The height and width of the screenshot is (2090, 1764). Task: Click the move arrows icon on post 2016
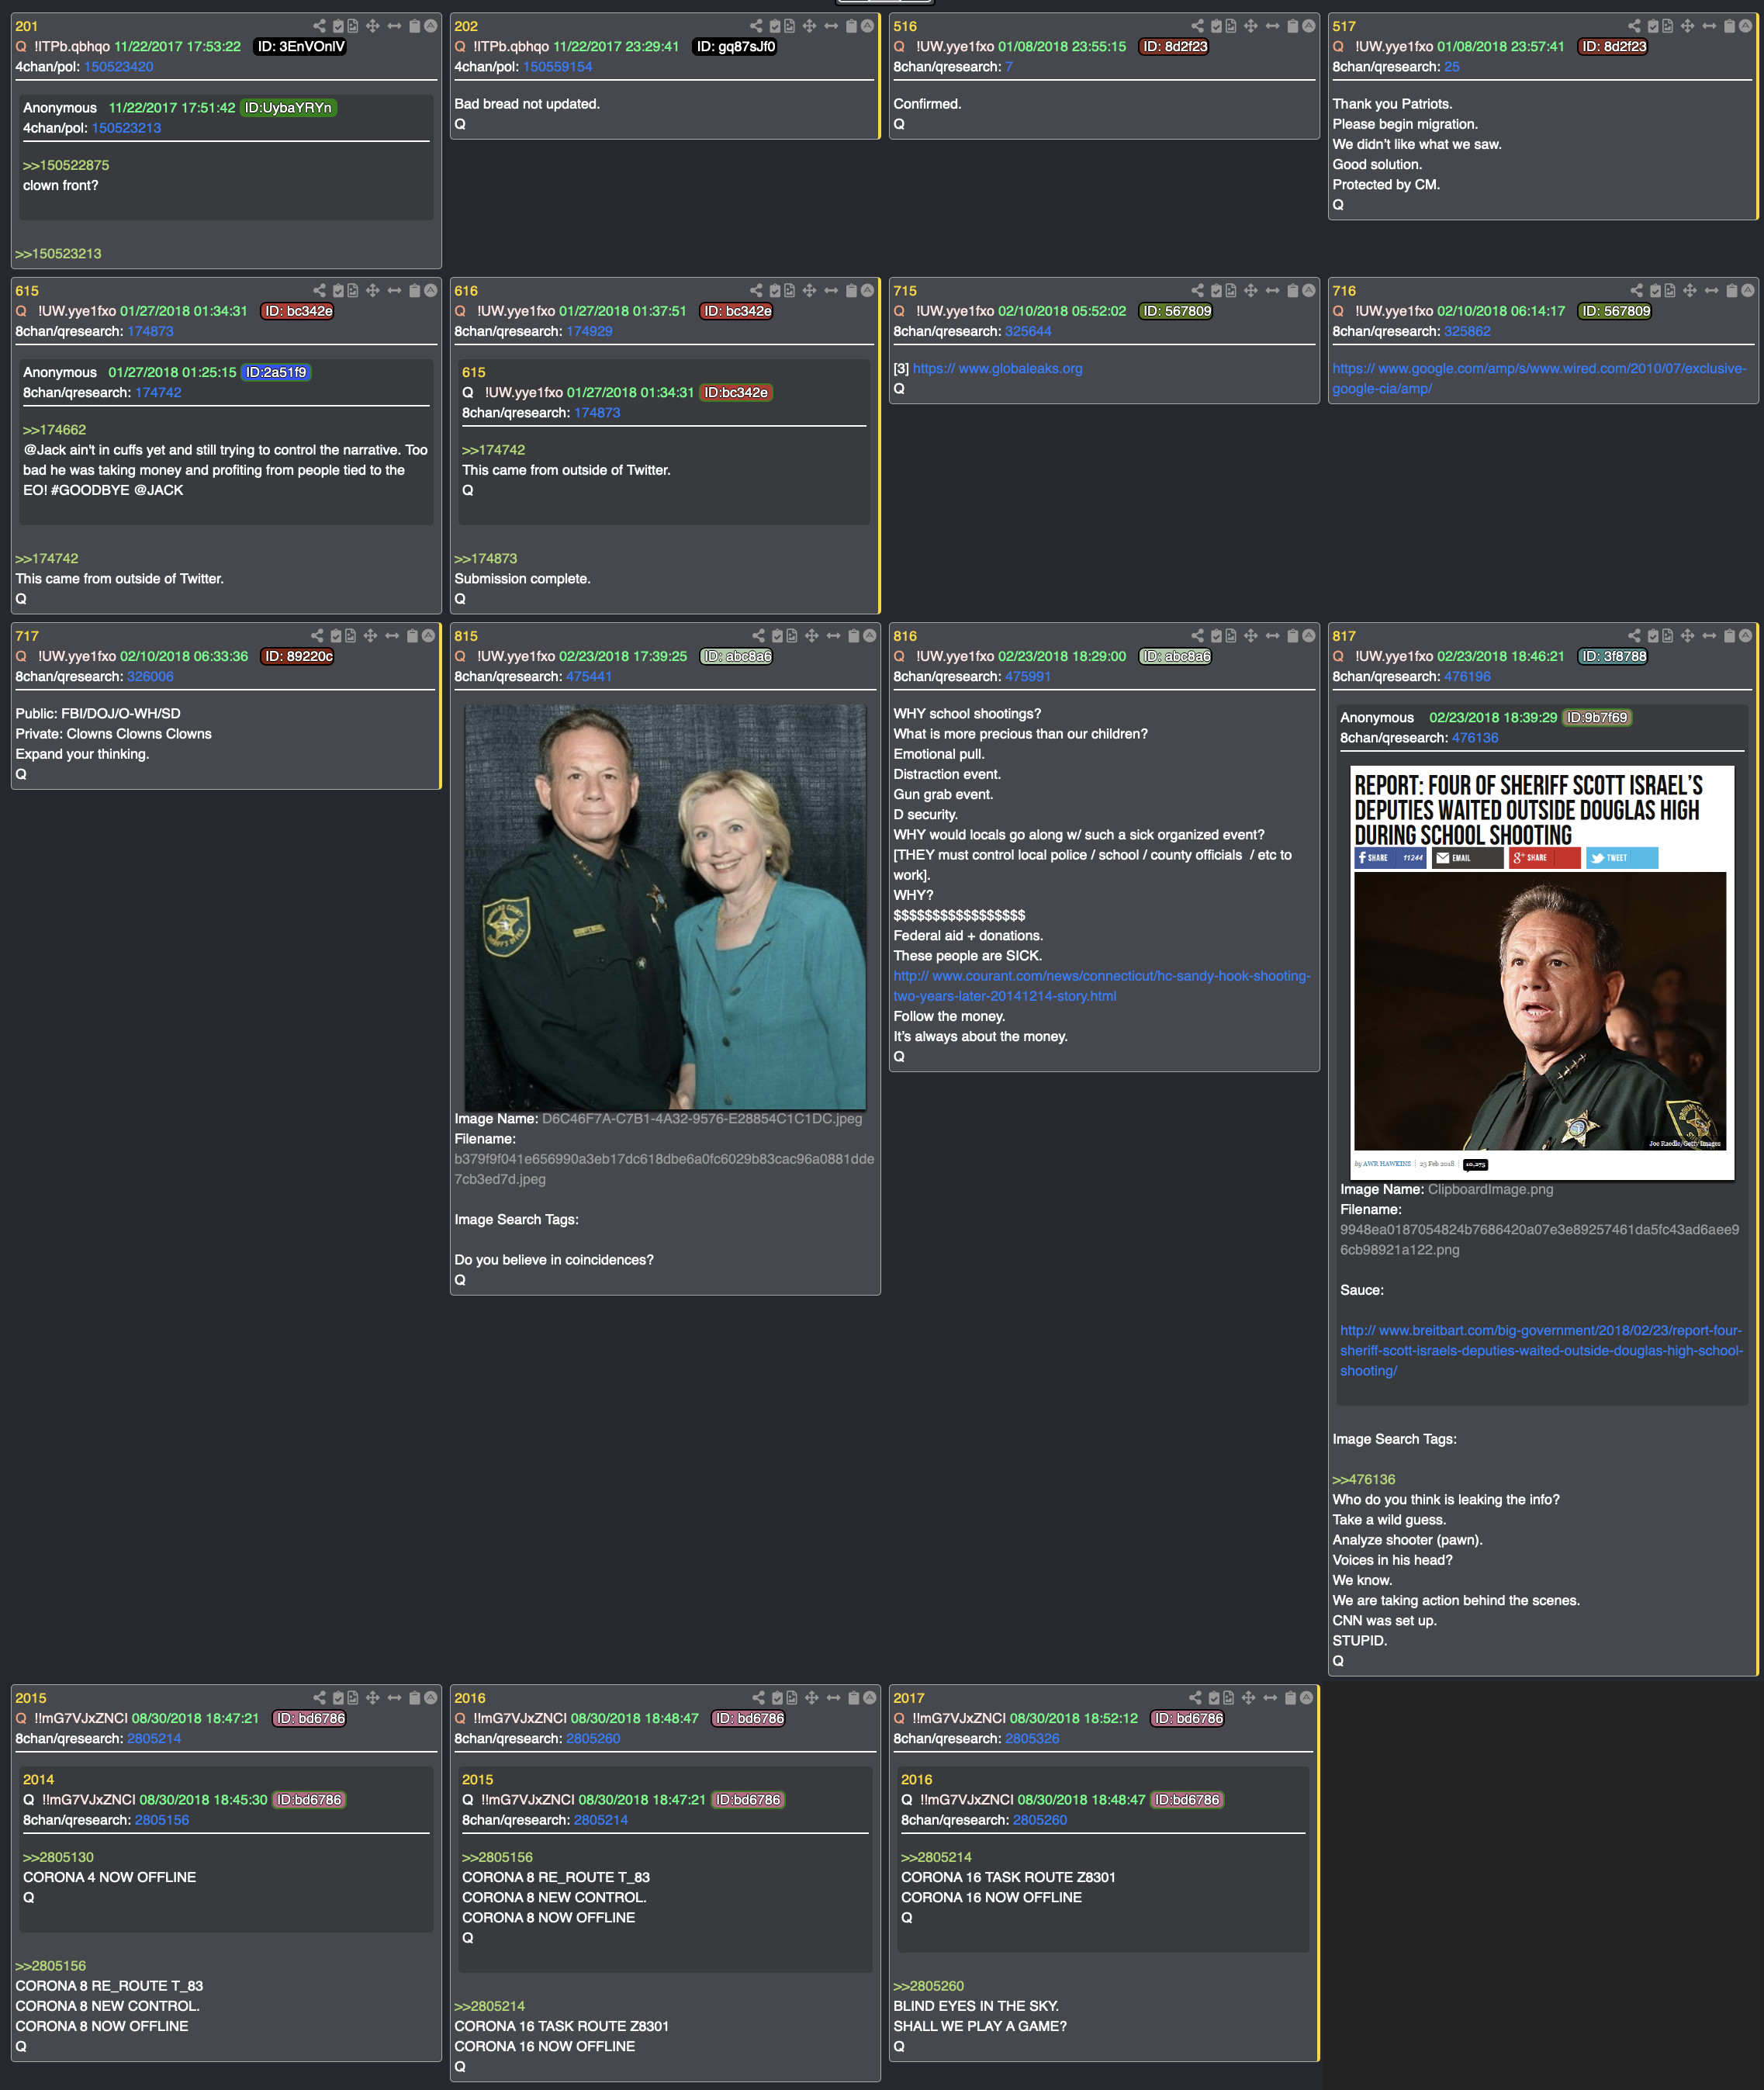click(811, 1697)
